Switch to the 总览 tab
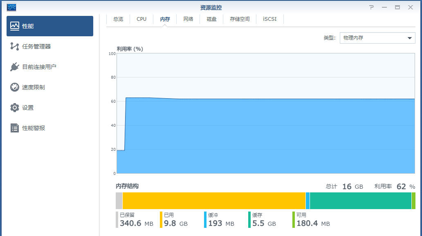This screenshot has width=422, height=236. (118, 19)
